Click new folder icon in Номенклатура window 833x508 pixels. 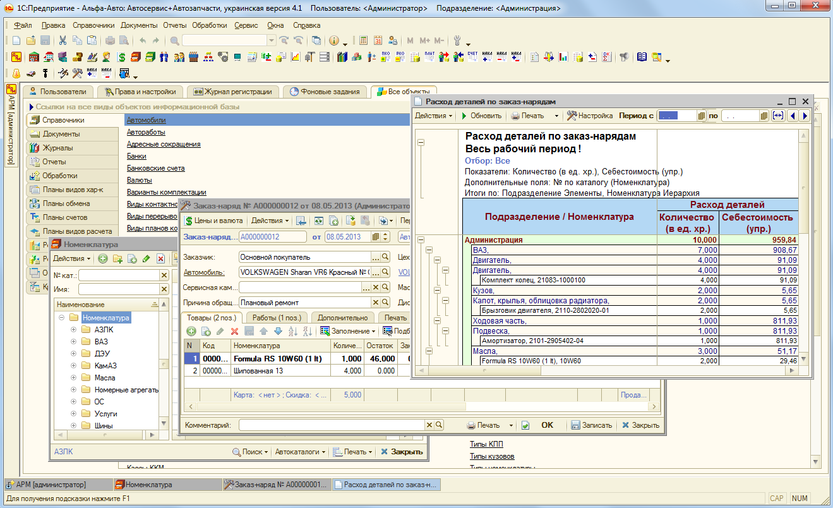point(117,258)
